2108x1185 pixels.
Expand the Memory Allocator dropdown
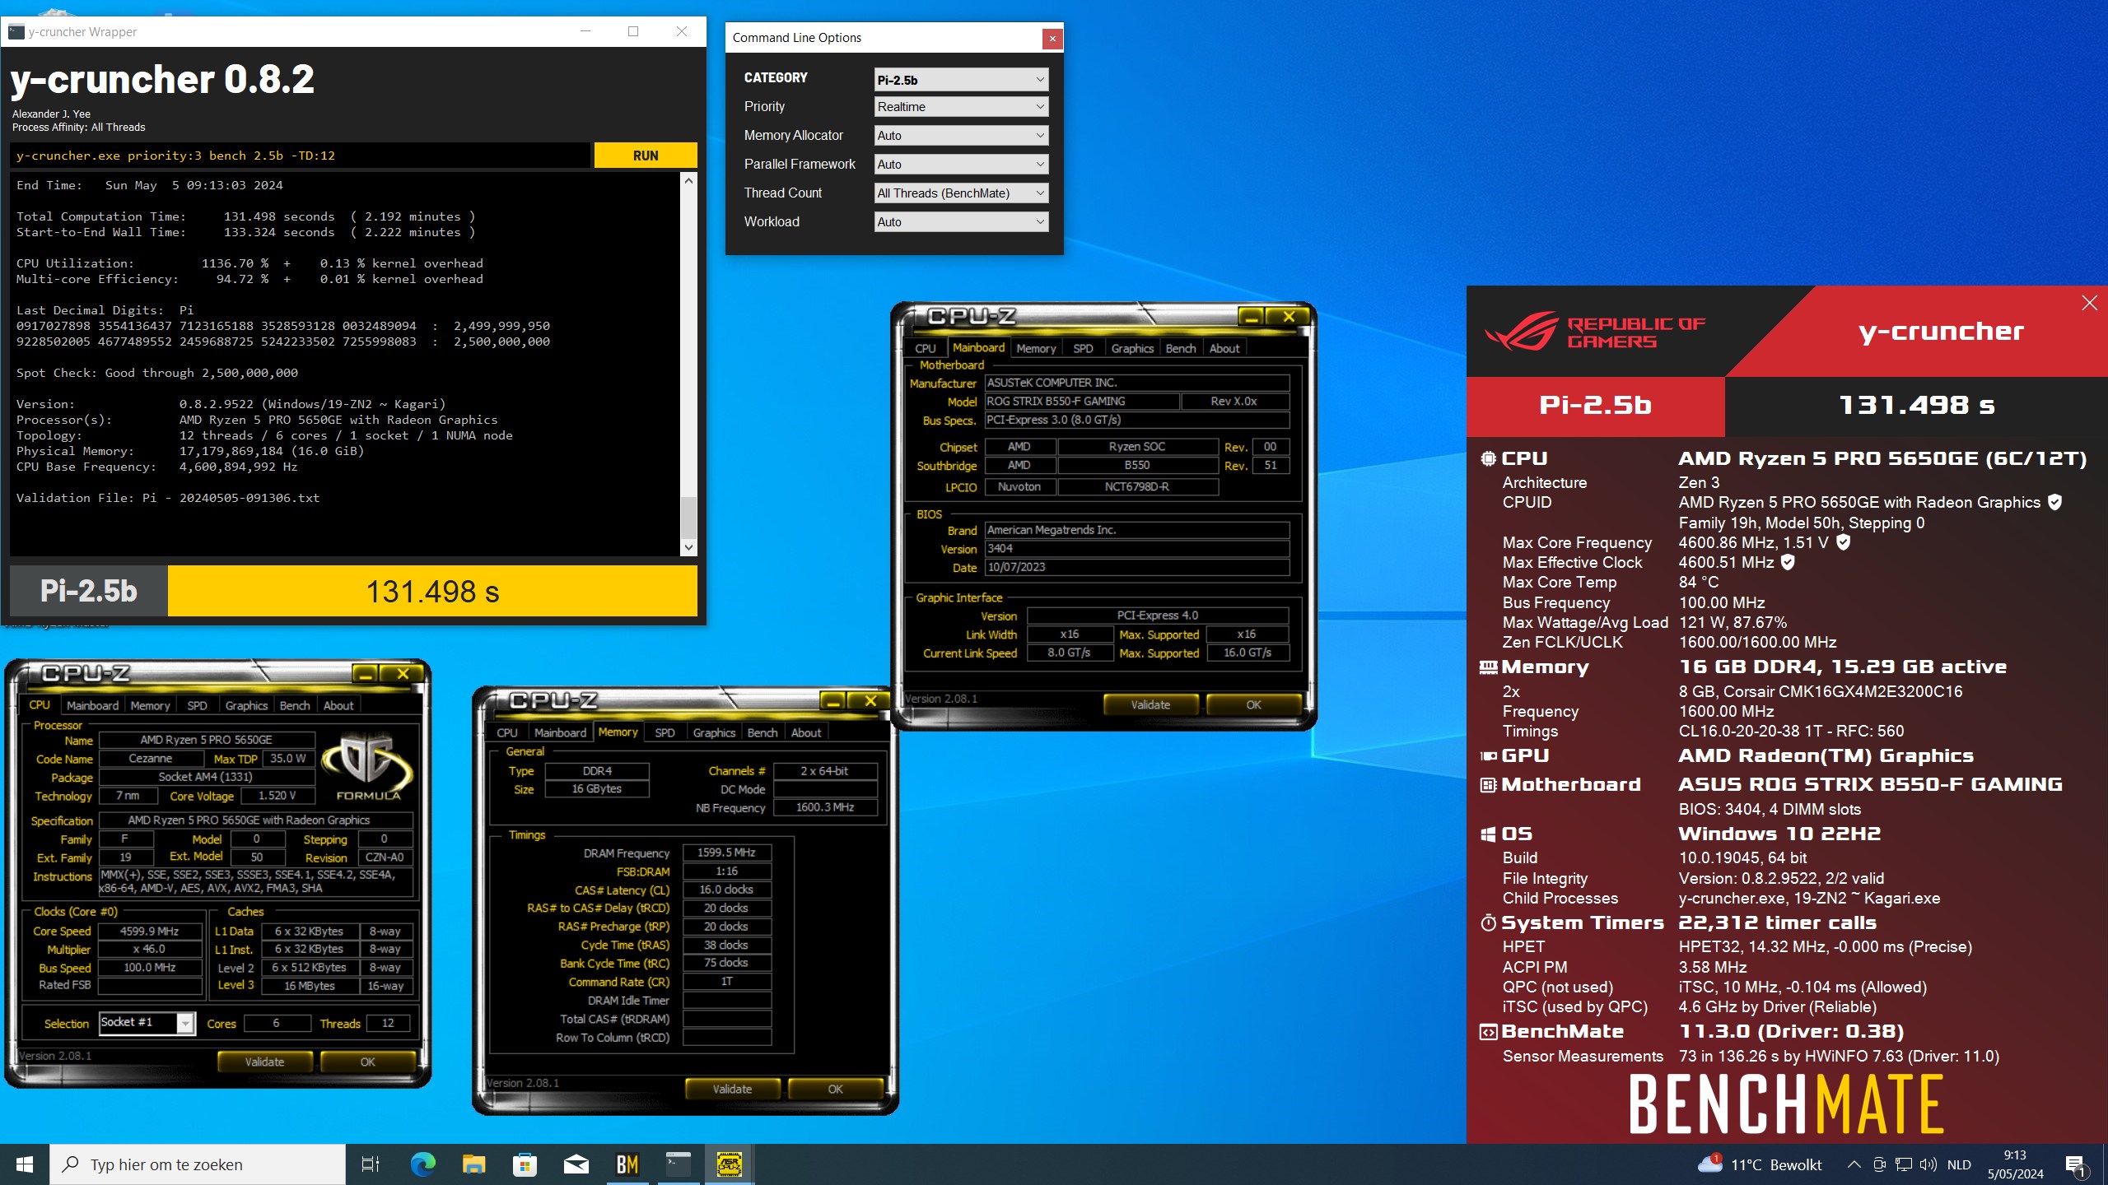(x=961, y=136)
